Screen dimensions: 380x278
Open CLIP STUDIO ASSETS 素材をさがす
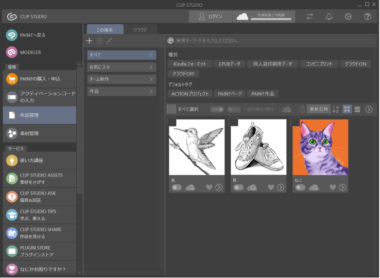40,179
